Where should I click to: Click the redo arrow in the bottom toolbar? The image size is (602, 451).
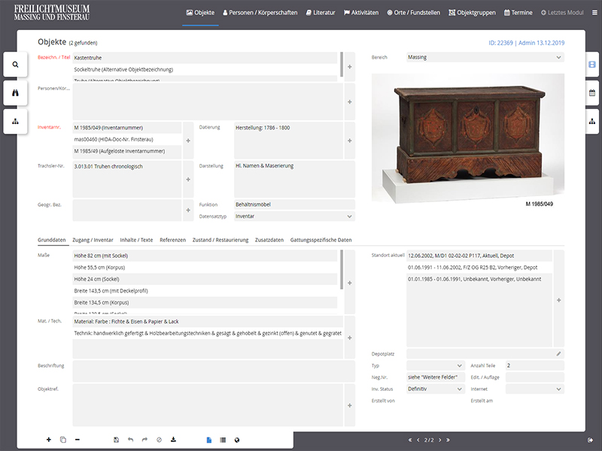144,440
